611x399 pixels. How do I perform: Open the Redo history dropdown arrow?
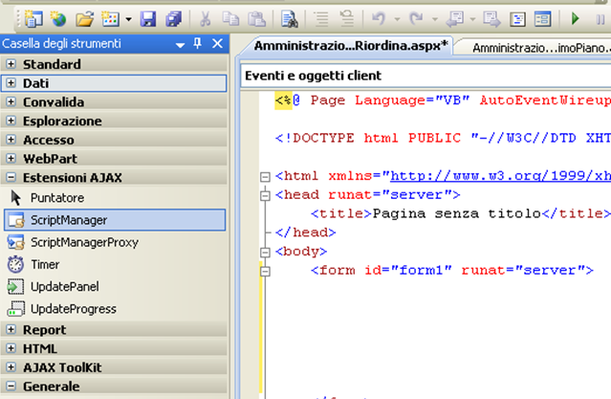click(x=435, y=19)
